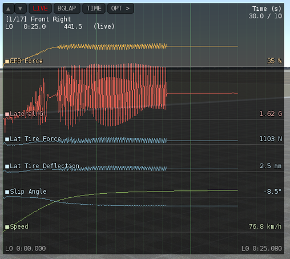Toggle FFB Force channel swatch
The image size is (290, 259).
click(x=7, y=61)
